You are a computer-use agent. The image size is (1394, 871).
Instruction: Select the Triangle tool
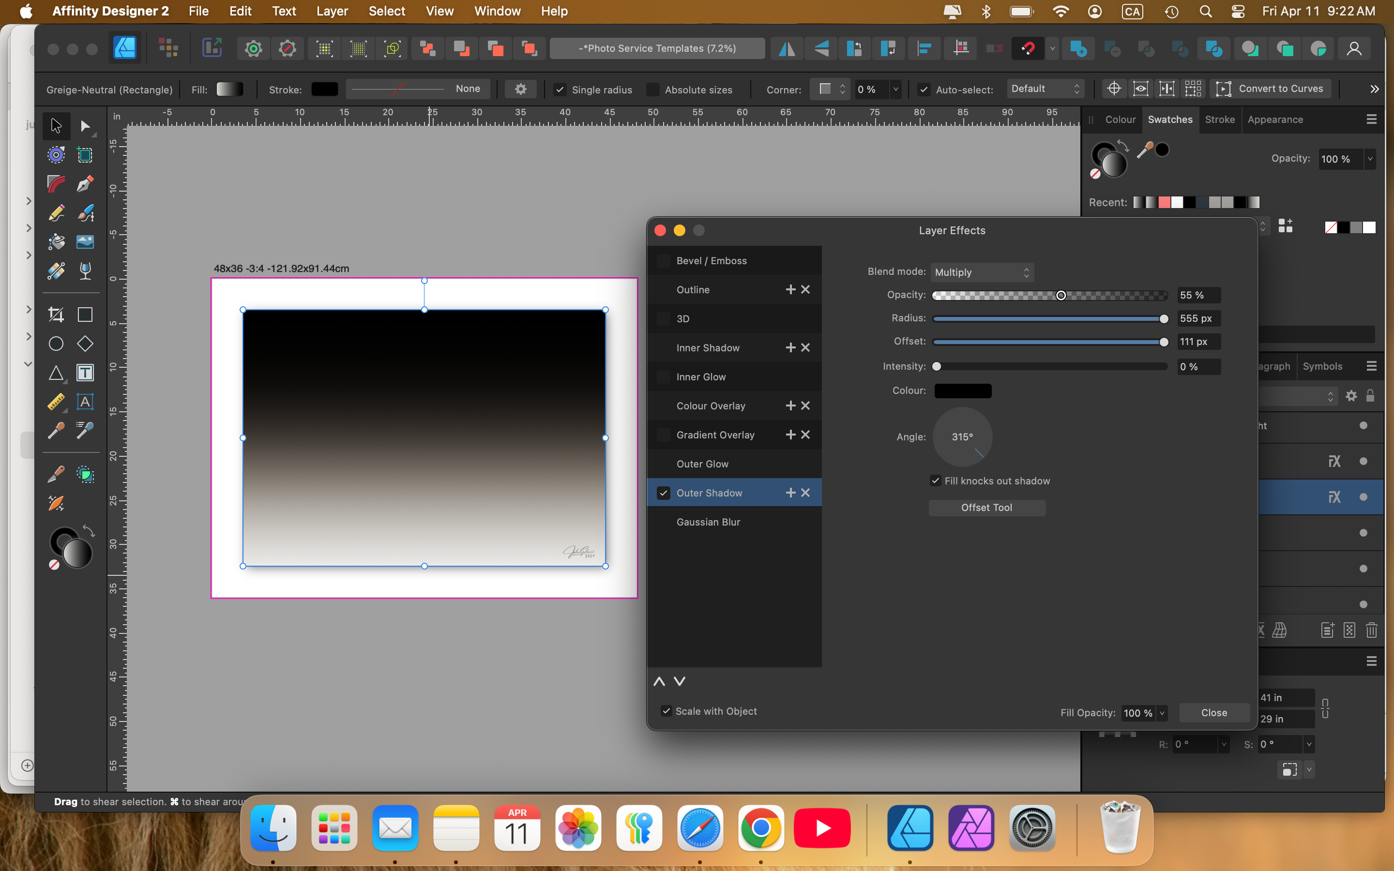tap(56, 373)
